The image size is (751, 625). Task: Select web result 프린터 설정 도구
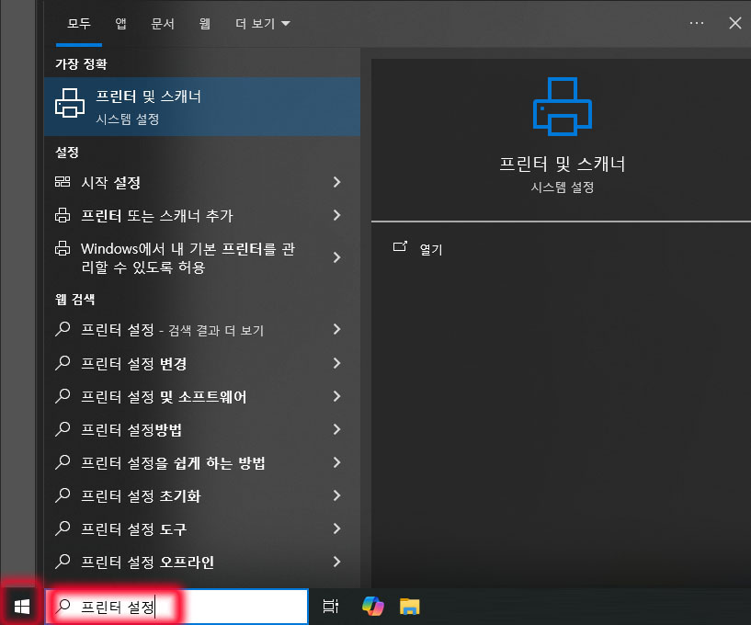click(201, 528)
